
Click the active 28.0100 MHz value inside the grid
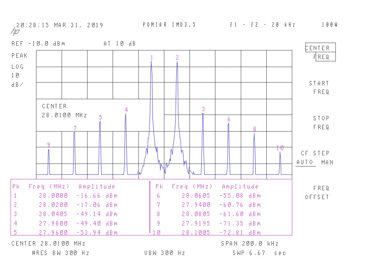65,115
